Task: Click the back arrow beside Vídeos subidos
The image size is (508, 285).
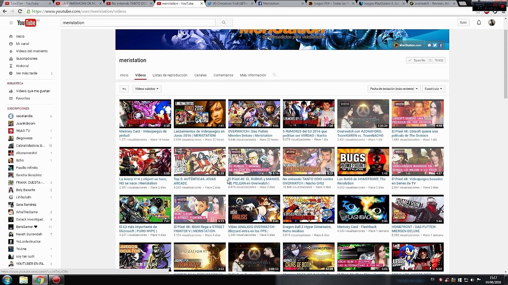Action: tap(124, 89)
